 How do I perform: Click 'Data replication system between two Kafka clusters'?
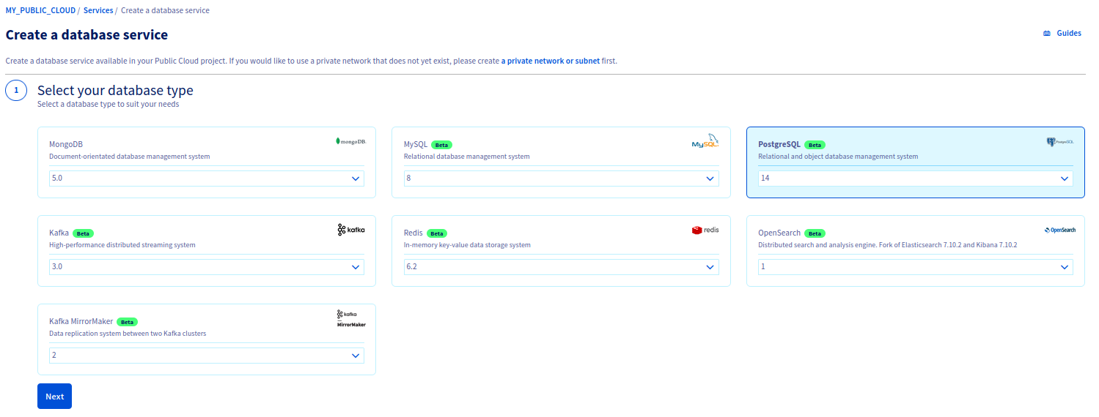coord(128,334)
